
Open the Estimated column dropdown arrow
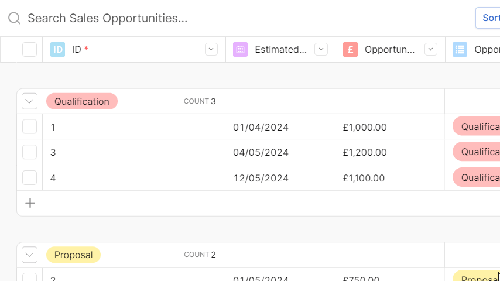click(321, 49)
